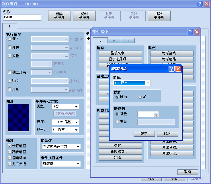Switch to tab 3 in 事件指令
Image resolution: width=211 pixels, height=184 pixels.
point(128,41)
